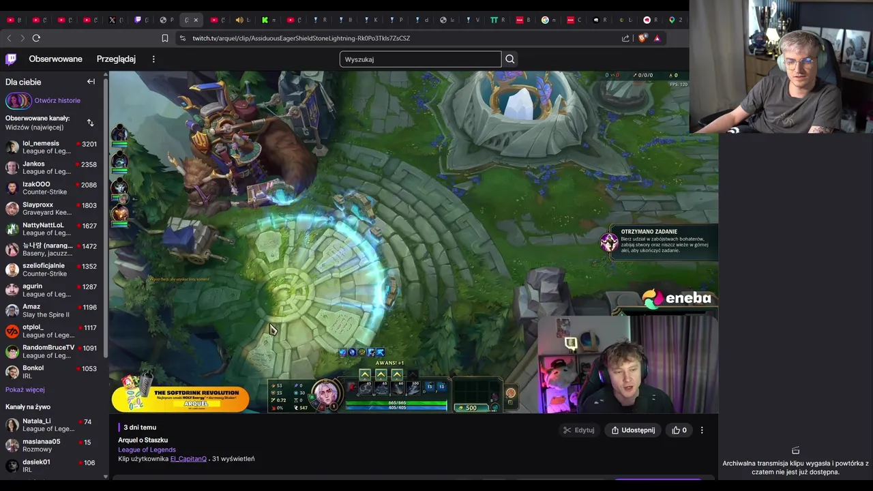Screen dimensions: 873x491
Task: Click the search magnifier button
Action: tap(509, 59)
